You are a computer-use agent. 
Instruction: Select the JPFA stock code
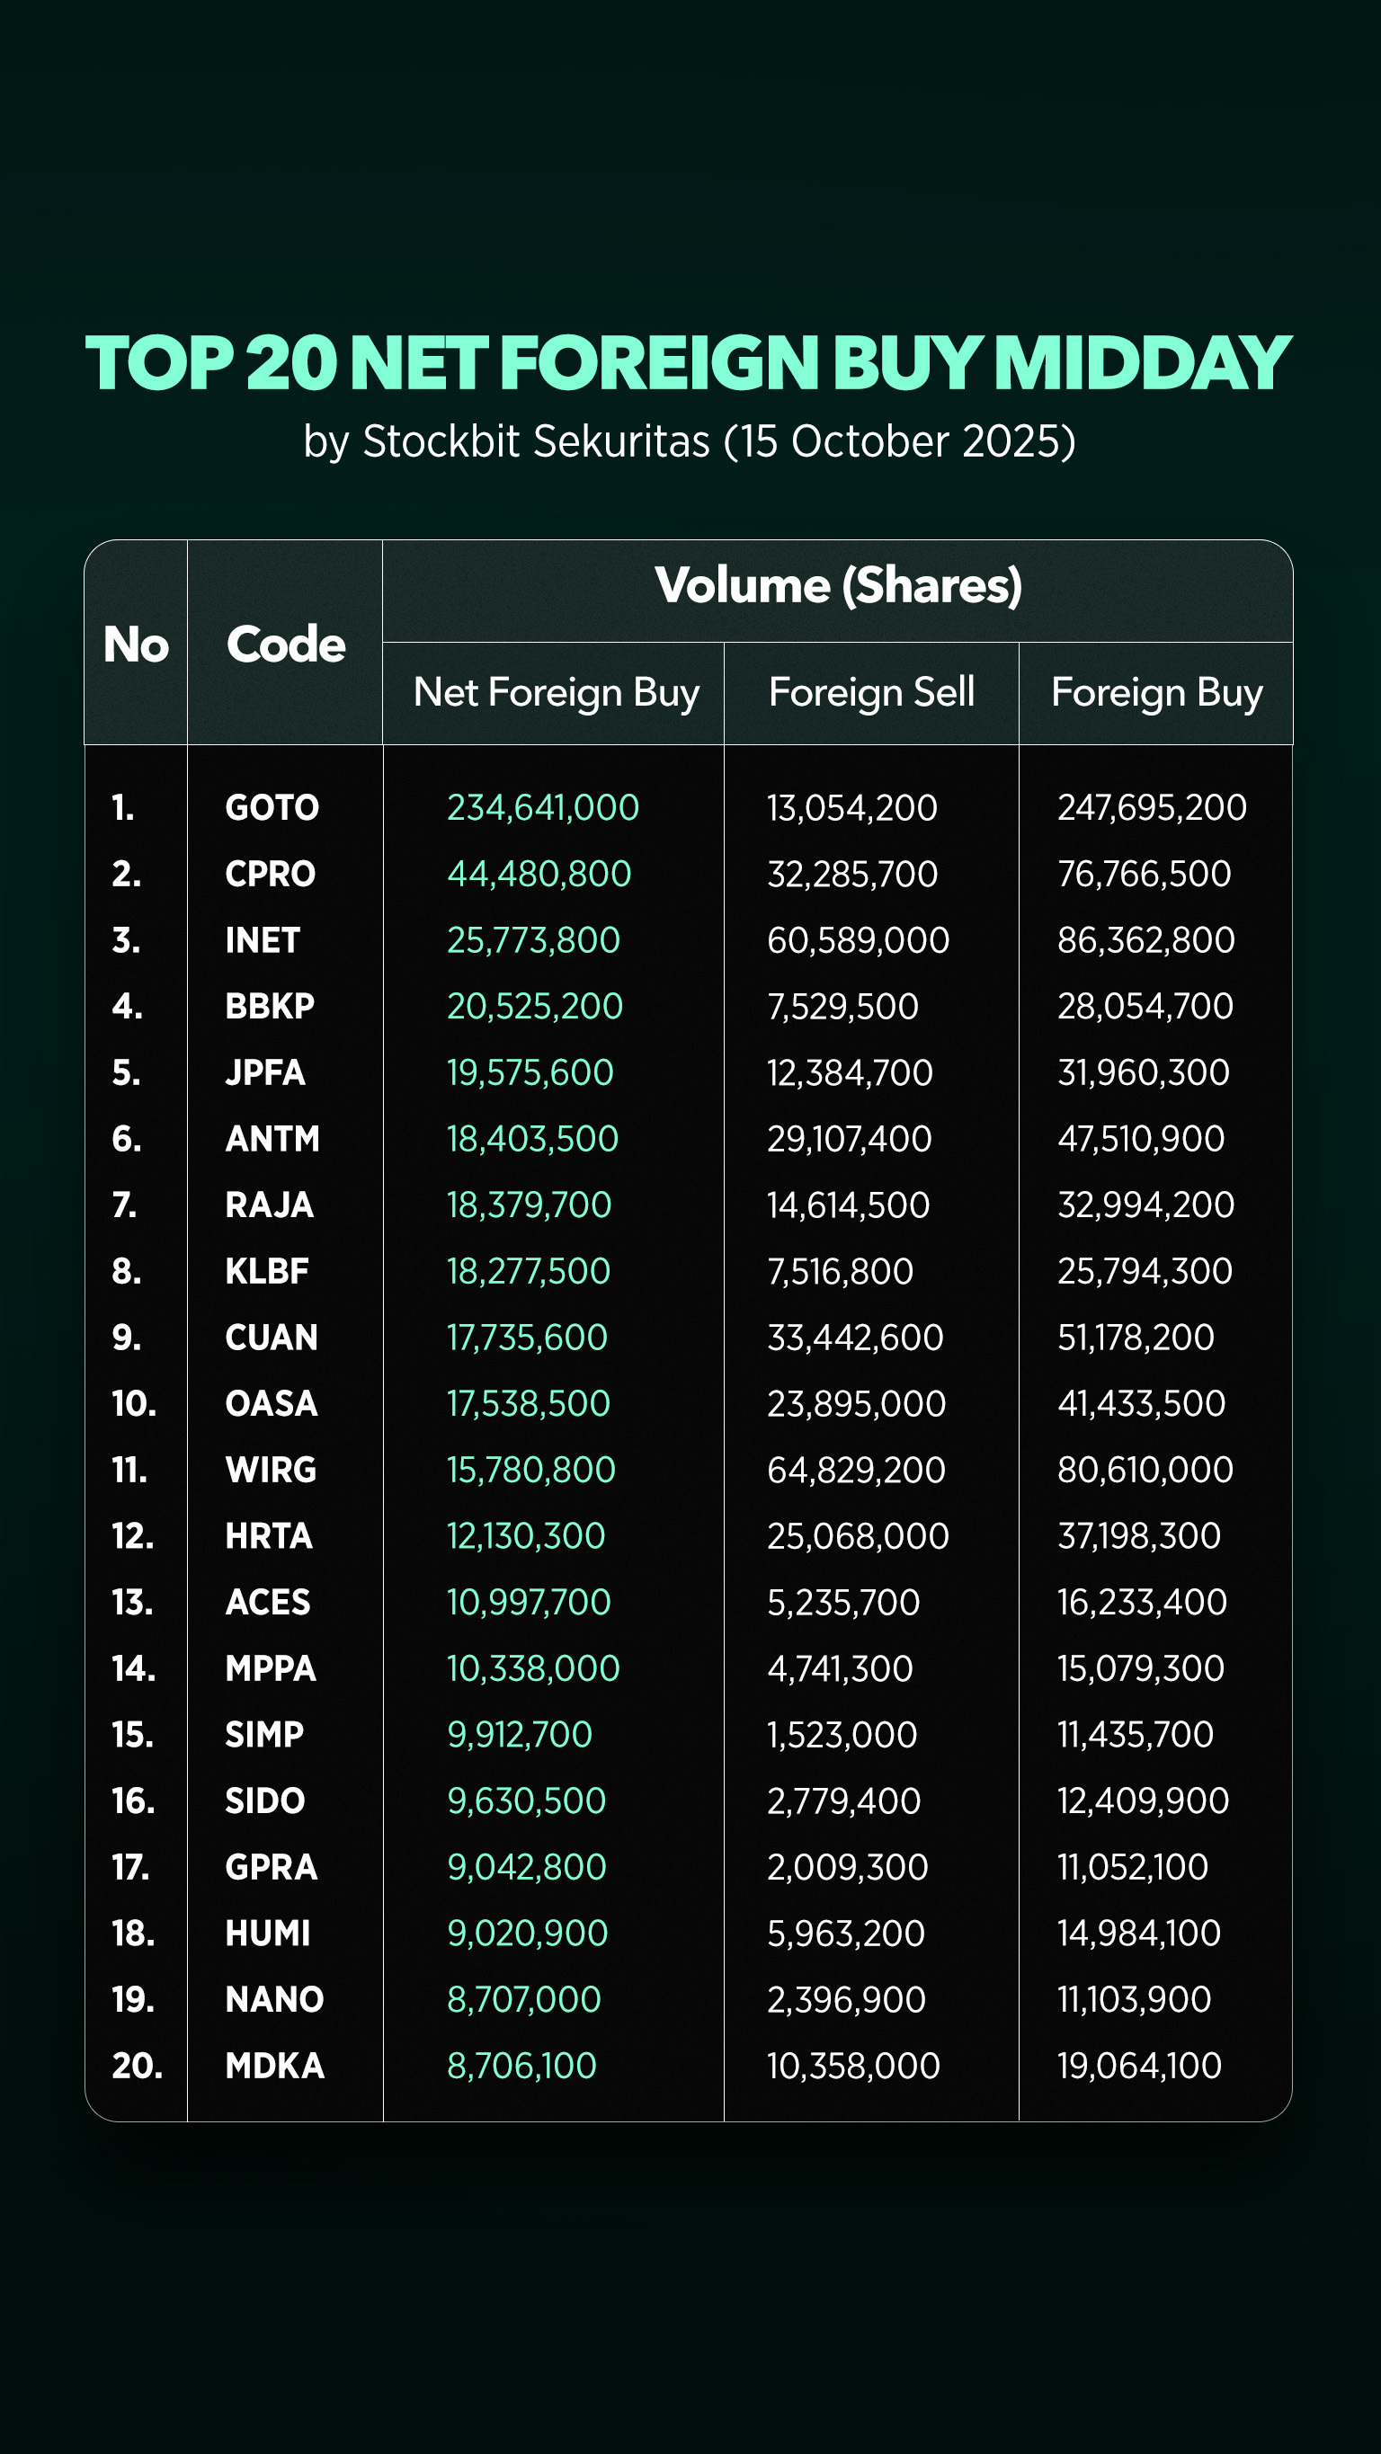[265, 1072]
